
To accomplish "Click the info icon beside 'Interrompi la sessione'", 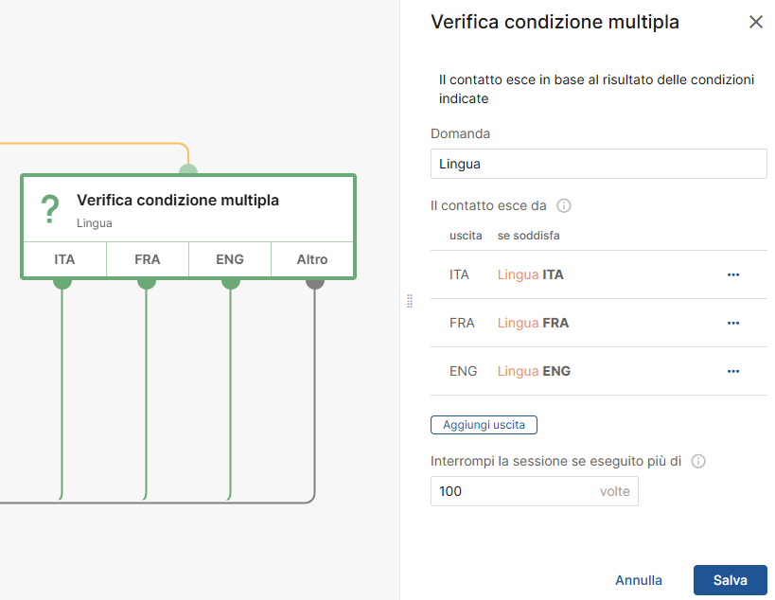I will click(x=698, y=462).
